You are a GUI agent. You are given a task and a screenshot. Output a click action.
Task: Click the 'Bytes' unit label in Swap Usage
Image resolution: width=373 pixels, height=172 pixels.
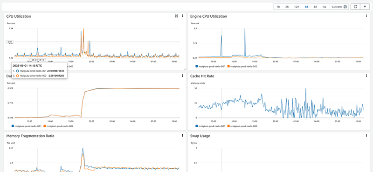[193, 143]
